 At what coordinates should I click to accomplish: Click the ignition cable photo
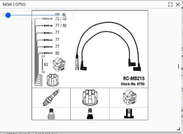point(108,46)
